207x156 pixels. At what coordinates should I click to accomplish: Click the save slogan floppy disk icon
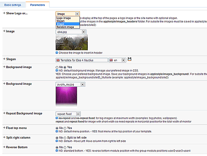130,59
